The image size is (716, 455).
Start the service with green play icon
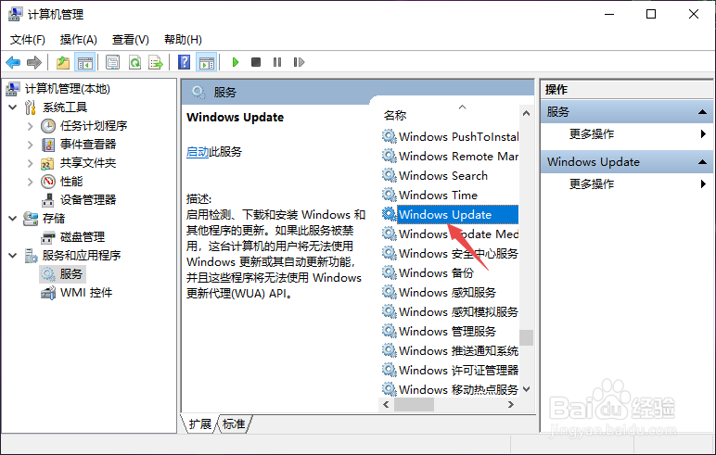236,62
